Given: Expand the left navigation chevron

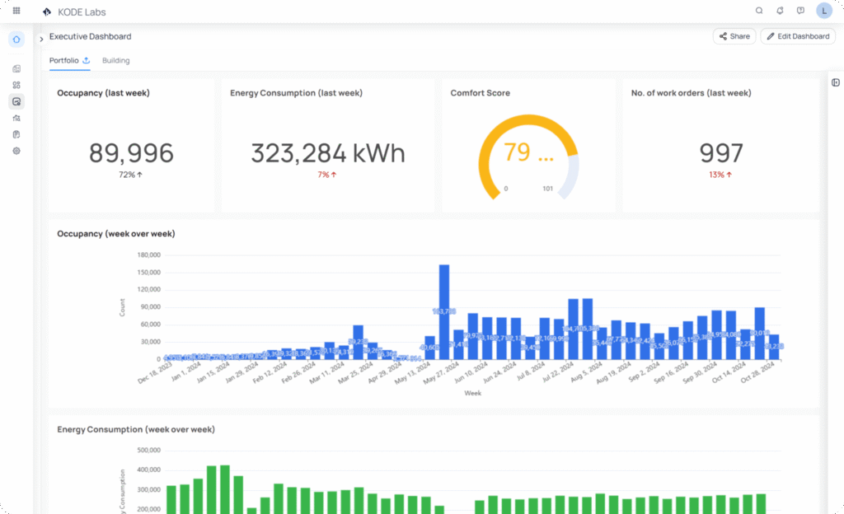Looking at the screenshot, I should pyautogui.click(x=41, y=39).
